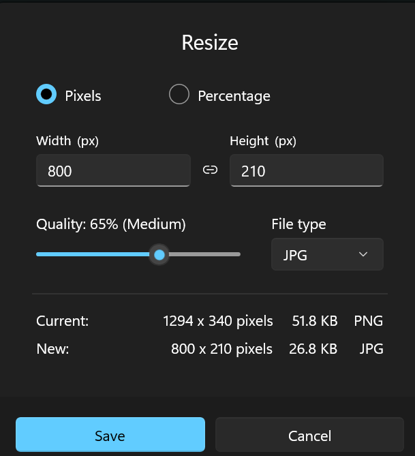Click the "Resize" dialog title

point(210,43)
